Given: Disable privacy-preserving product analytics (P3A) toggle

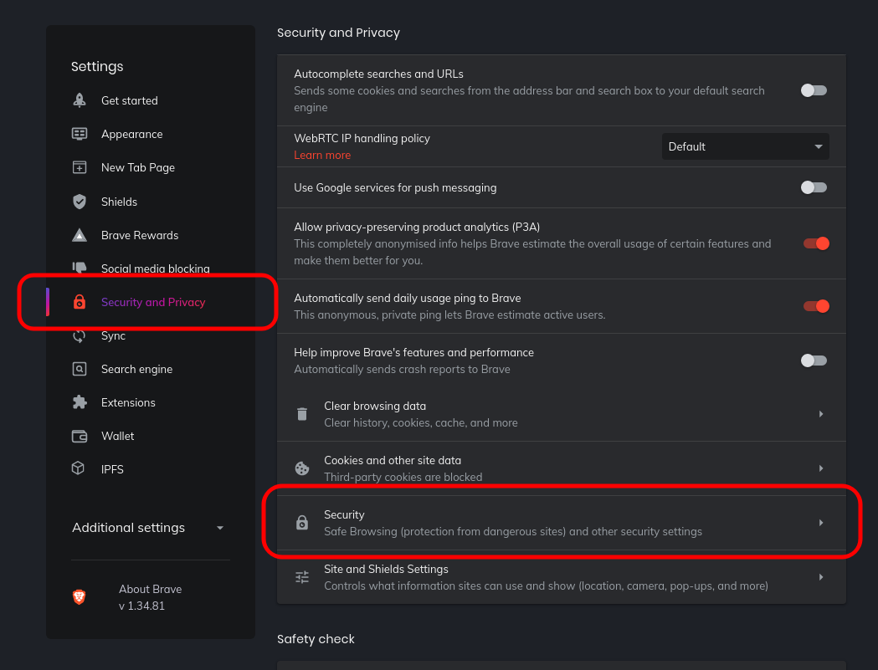Looking at the screenshot, I should click(815, 243).
